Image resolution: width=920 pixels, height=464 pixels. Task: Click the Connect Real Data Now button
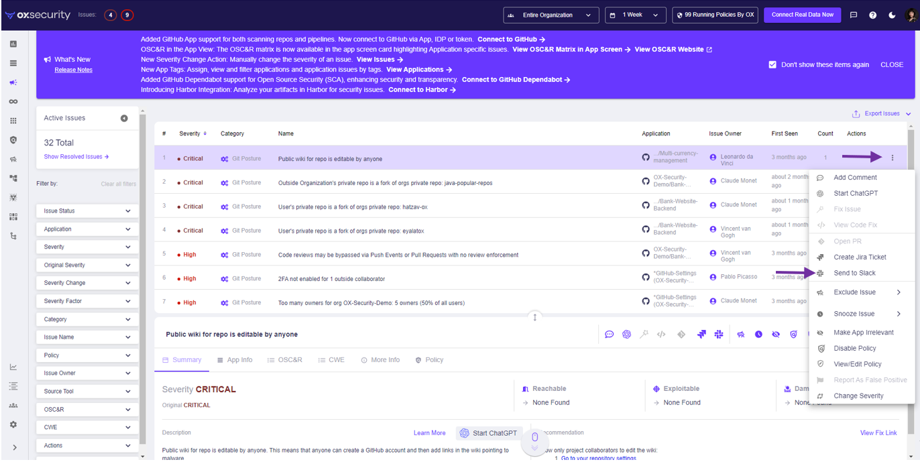tap(802, 15)
